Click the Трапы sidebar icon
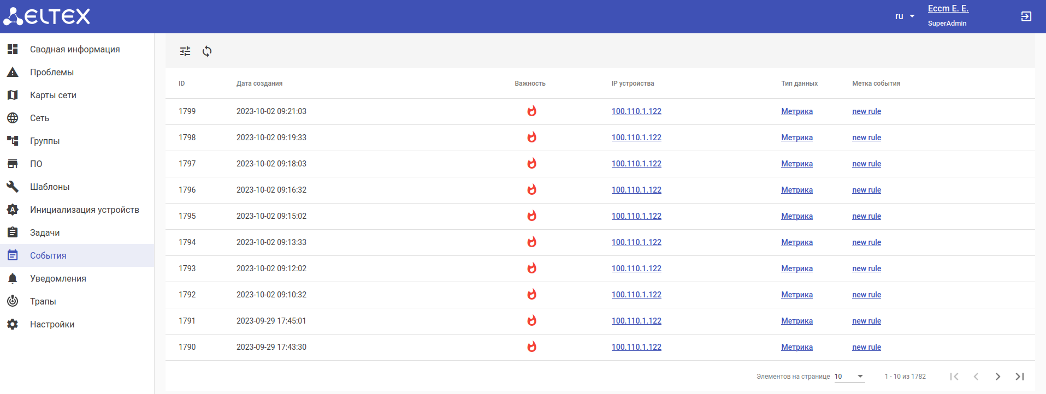 click(13, 301)
